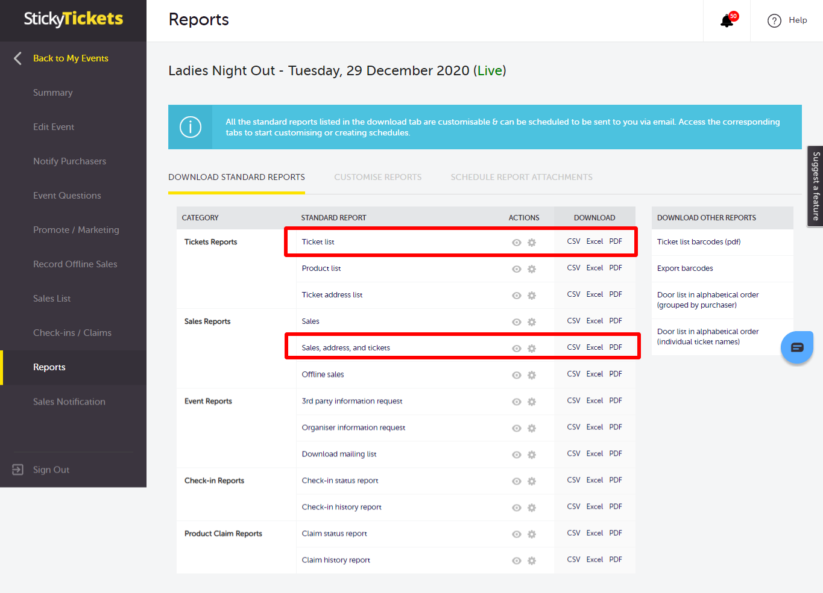Click the Suggest a feature side tab
The height and width of the screenshot is (593, 823).
[x=816, y=186]
